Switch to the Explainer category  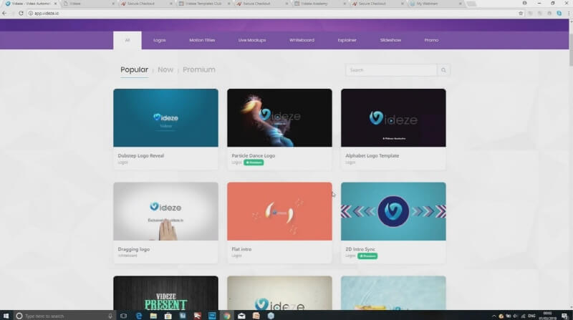[347, 40]
